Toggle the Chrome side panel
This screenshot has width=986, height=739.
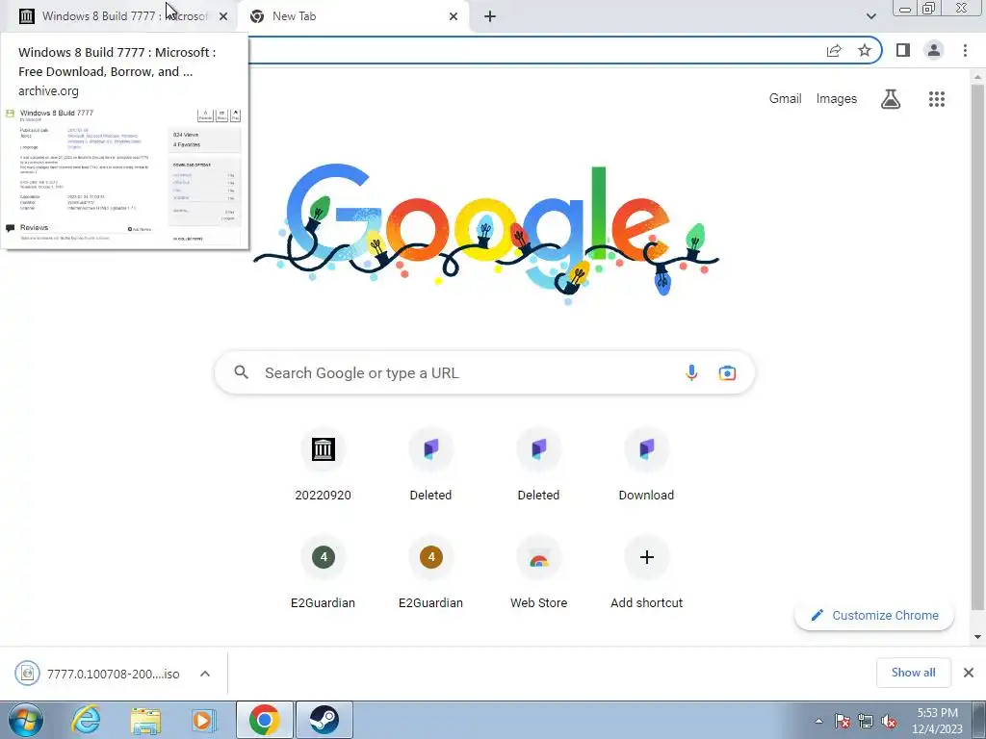point(903,50)
